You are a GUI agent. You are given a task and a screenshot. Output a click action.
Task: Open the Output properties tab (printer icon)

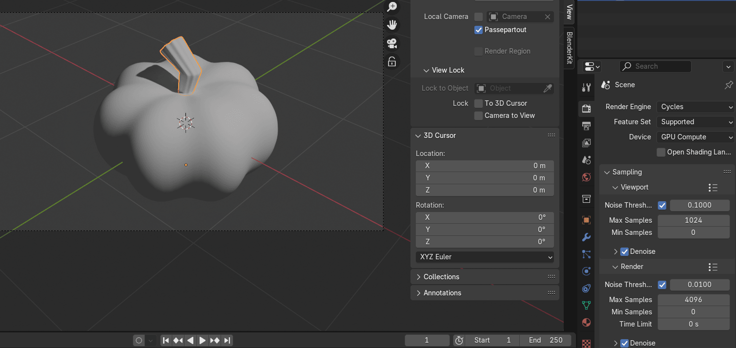(x=587, y=126)
